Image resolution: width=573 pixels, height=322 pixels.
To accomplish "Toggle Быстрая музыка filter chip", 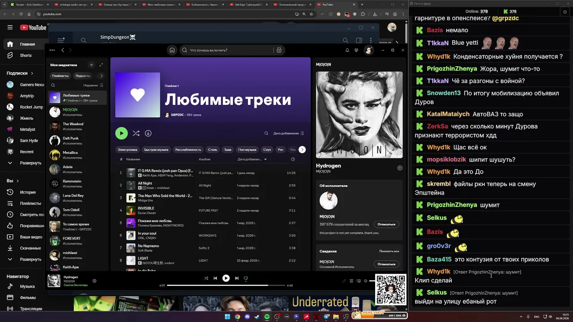I will point(156,149).
